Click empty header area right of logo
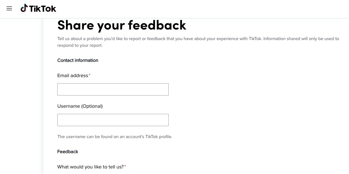The width and height of the screenshot is (349, 174). click(x=196, y=9)
